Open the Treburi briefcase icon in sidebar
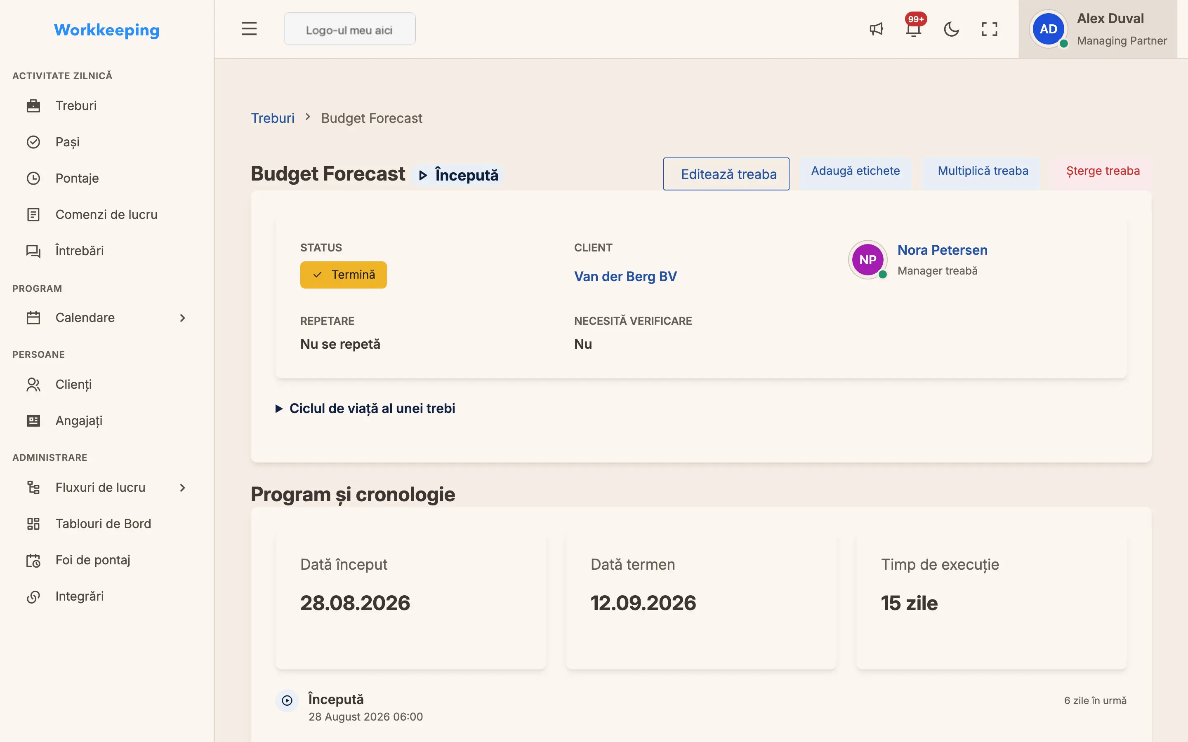Image resolution: width=1188 pixels, height=742 pixels. coord(33,106)
